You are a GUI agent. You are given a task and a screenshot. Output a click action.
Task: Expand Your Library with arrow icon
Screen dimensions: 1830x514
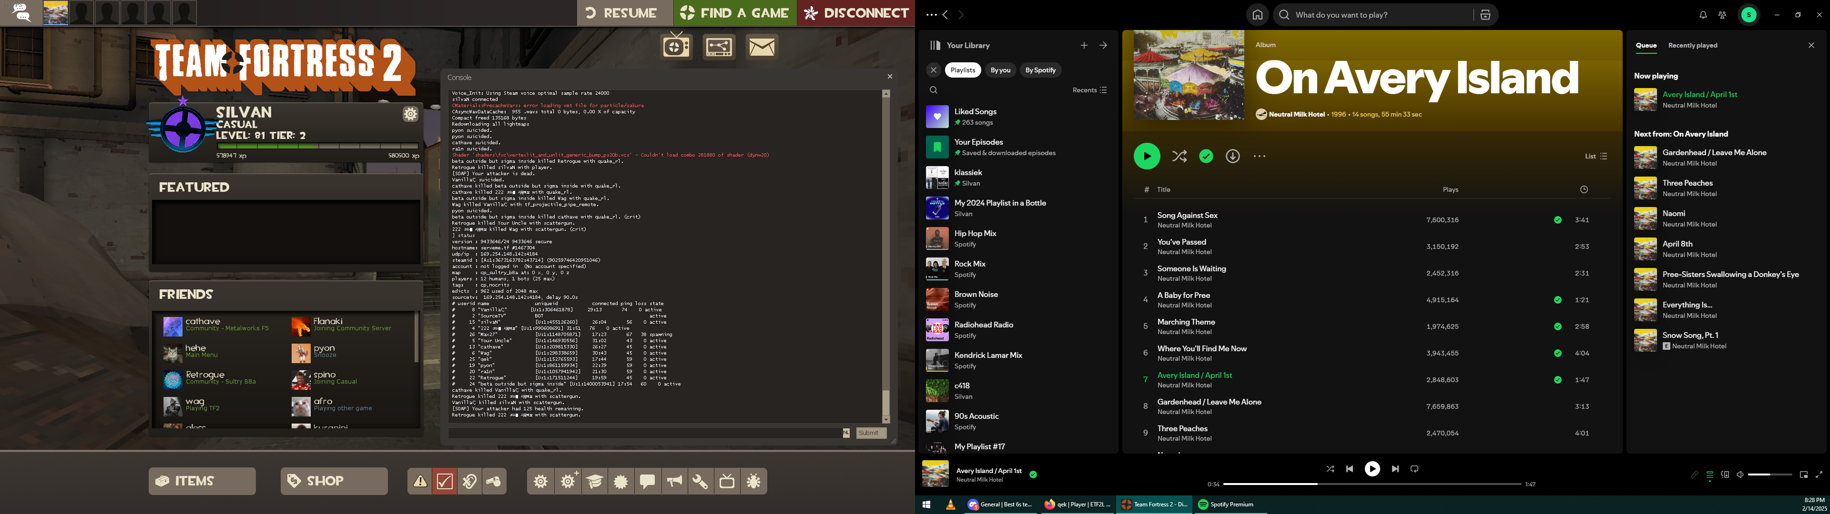pyautogui.click(x=1103, y=45)
